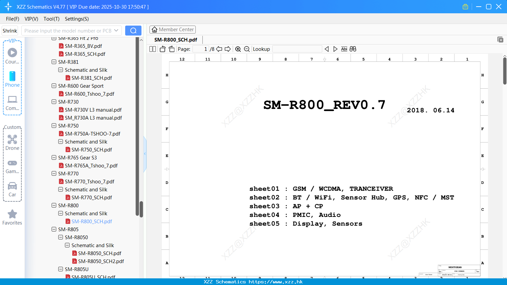Open model number dropdown arrow
The width and height of the screenshot is (507, 285).
(116, 31)
